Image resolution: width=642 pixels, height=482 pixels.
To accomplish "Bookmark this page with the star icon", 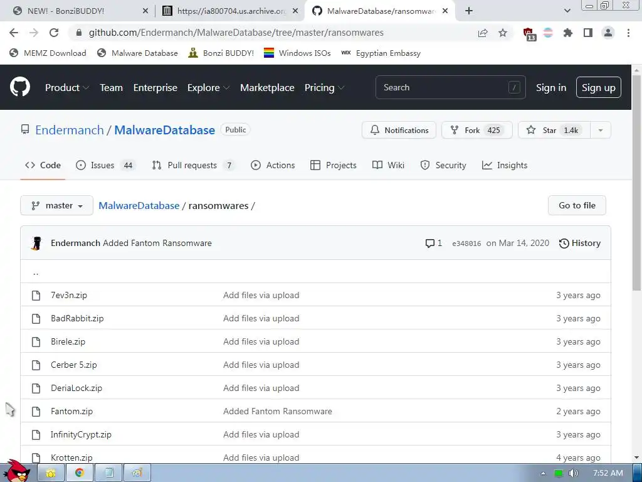I will pos(503,33).
